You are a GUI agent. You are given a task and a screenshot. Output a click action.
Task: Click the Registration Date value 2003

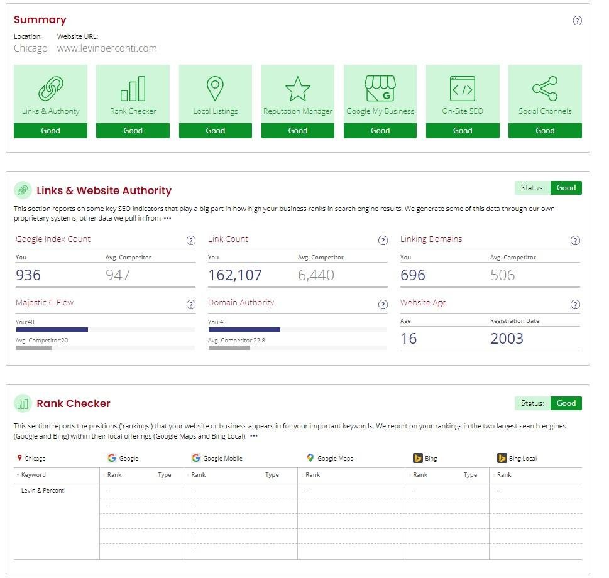pos(507,339)
